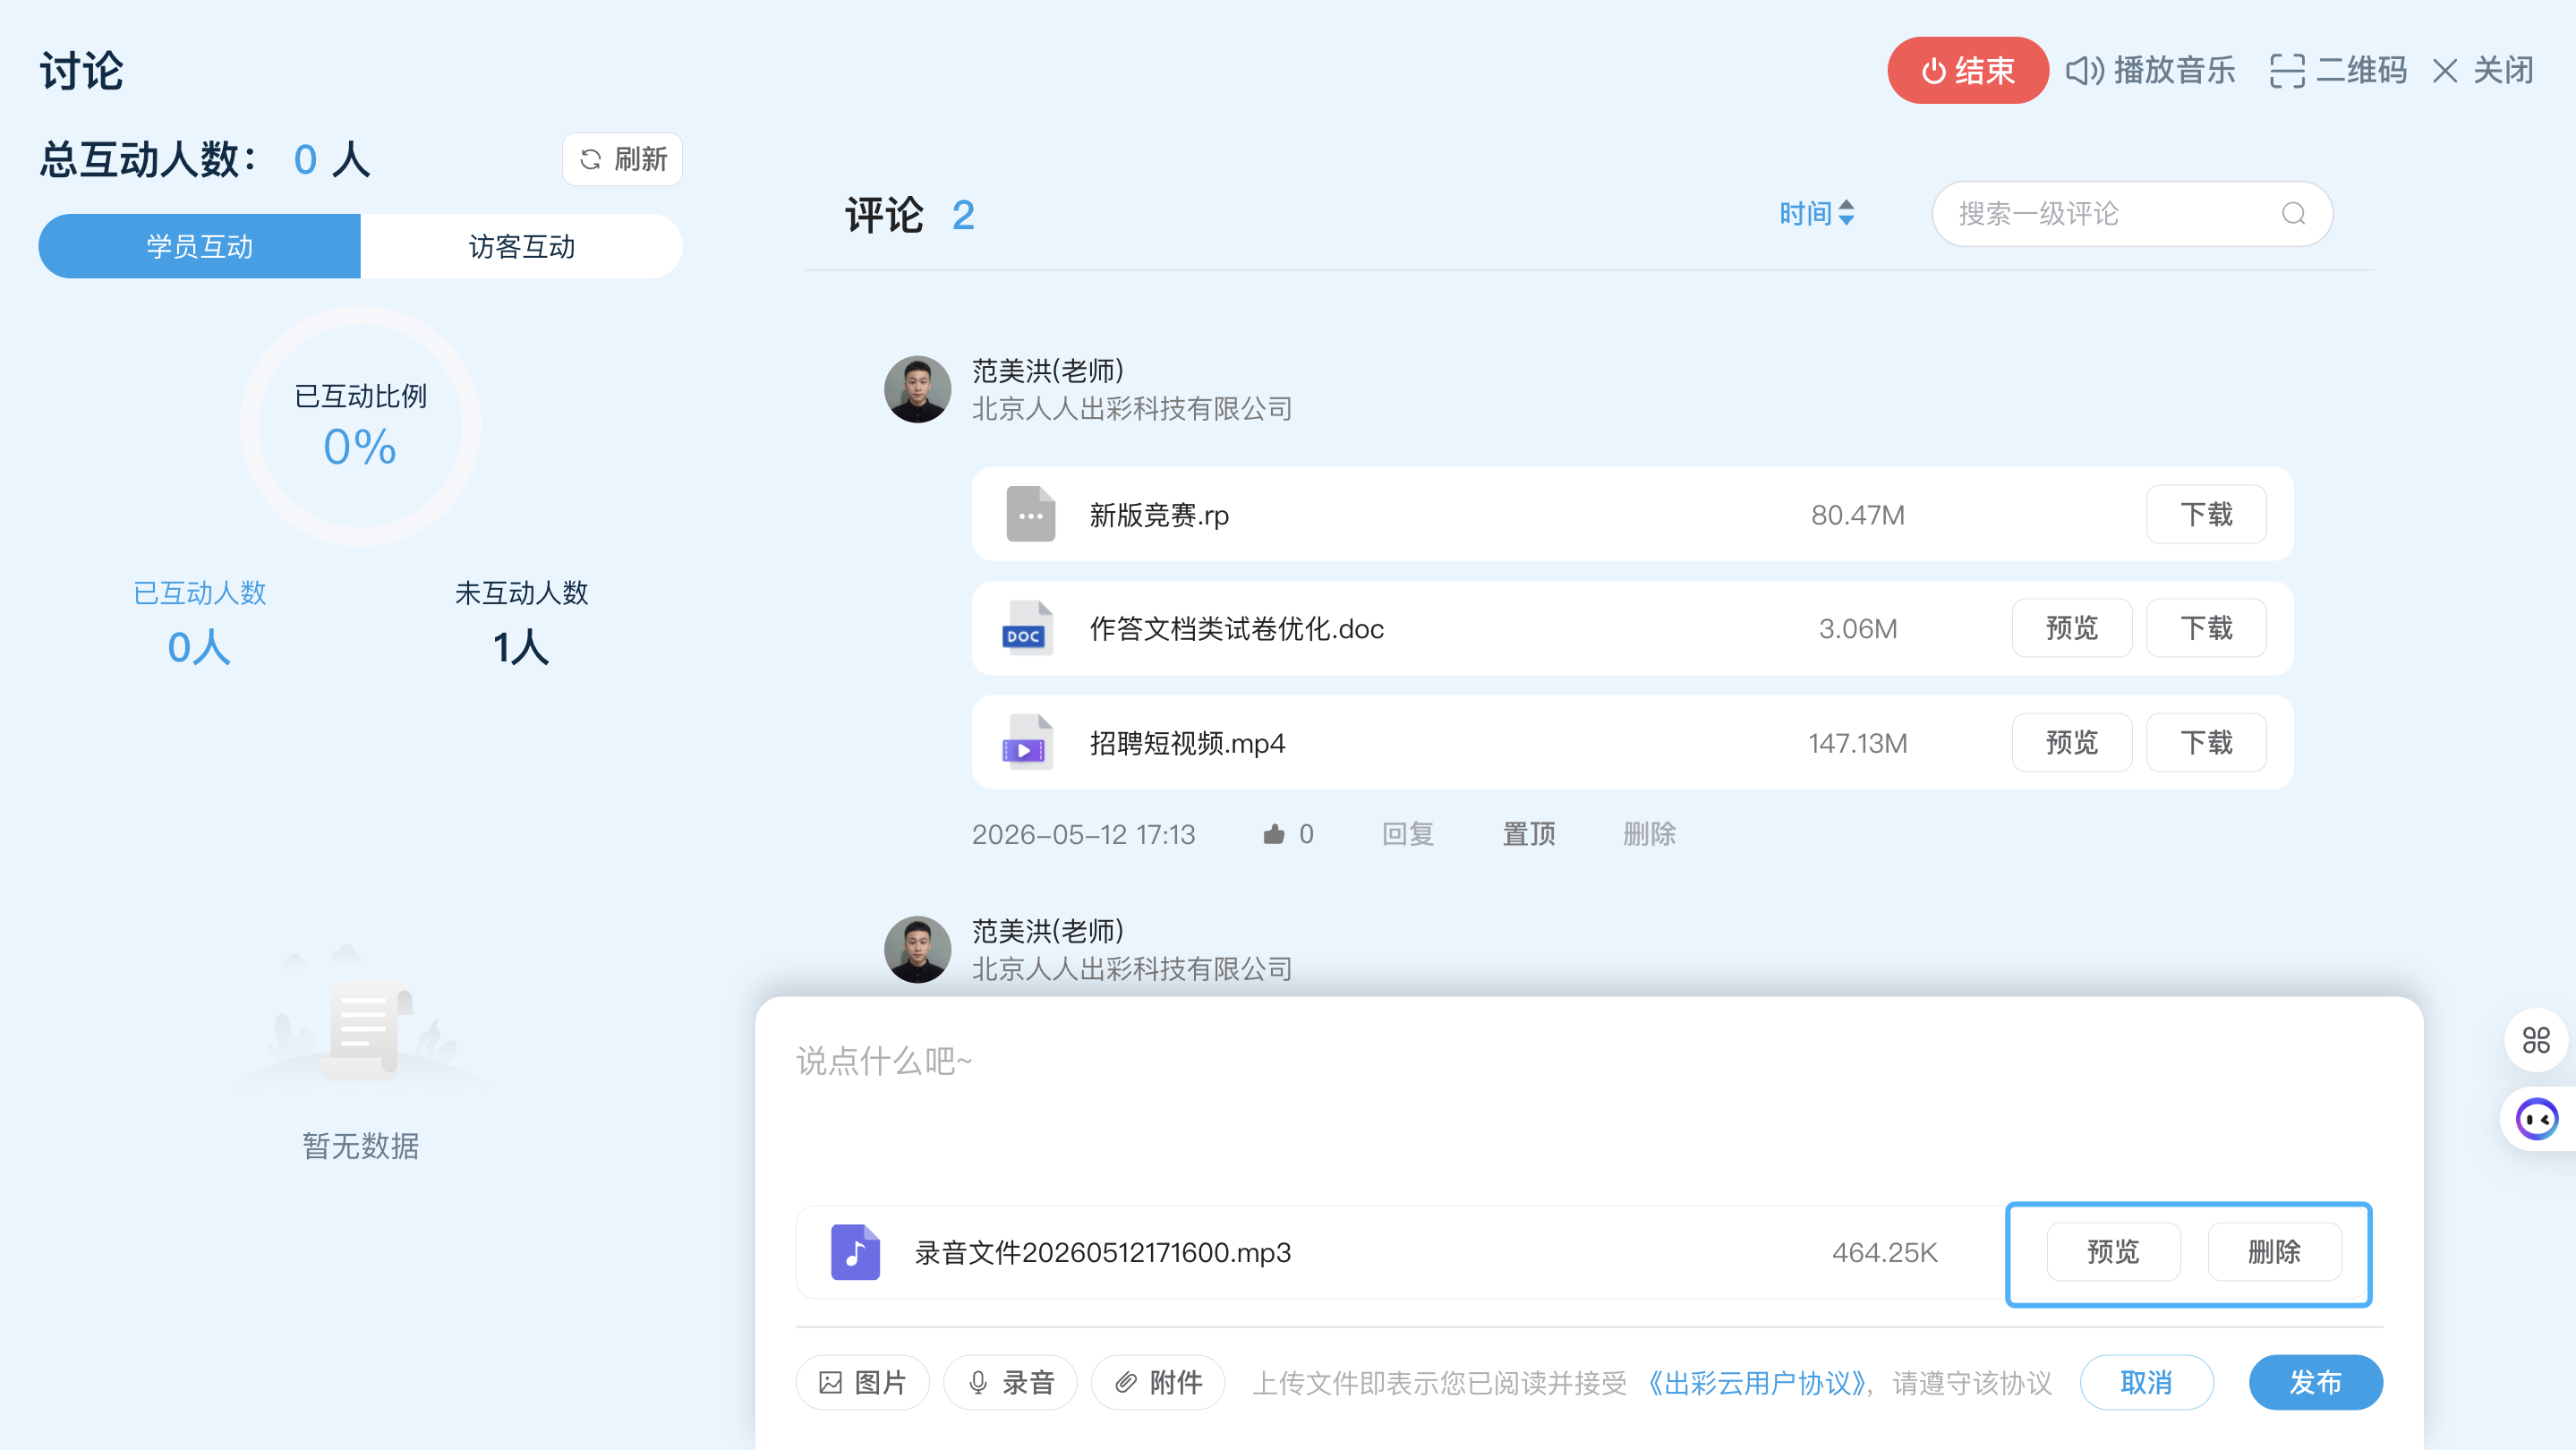Image resolution: width=2576 pixels, height=1450 pixels.
Task: Click the 新版竞赛.rp file name
Action: [1159, 514]
